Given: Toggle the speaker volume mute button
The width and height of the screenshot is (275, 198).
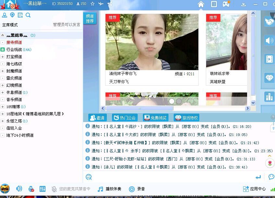Looking at the screenshot, I should (19, 189).
